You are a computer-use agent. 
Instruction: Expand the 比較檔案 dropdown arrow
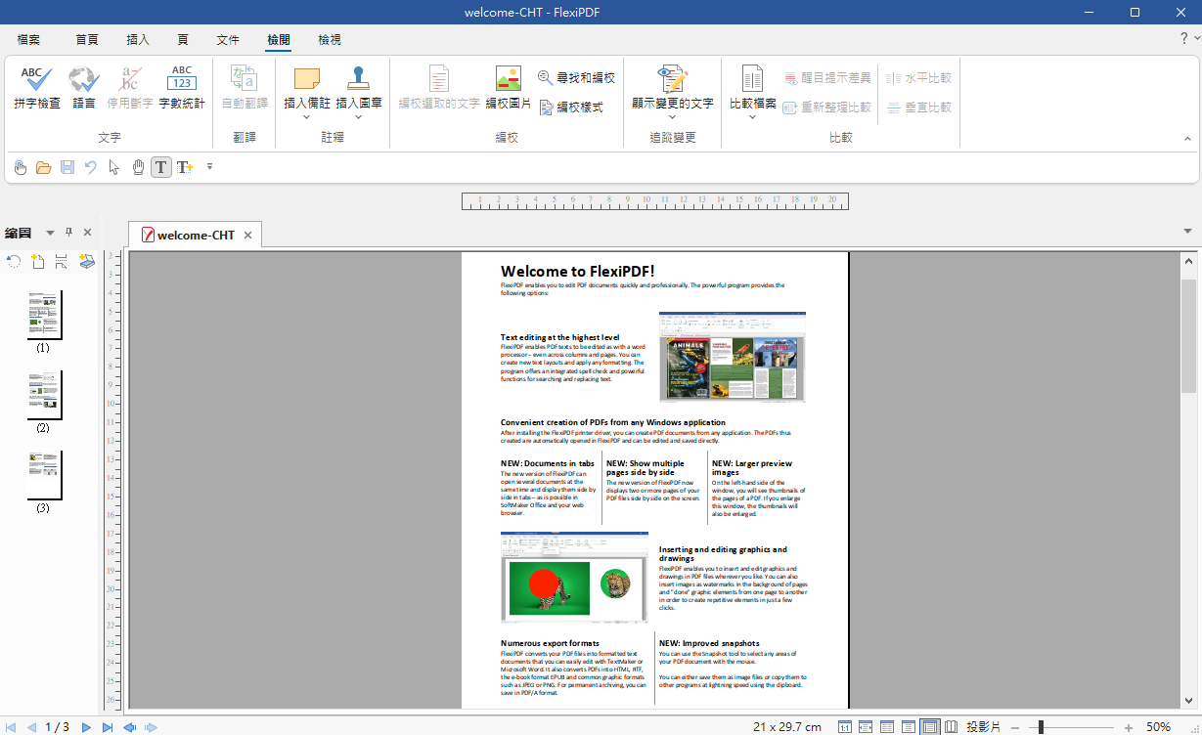(752, 118)
